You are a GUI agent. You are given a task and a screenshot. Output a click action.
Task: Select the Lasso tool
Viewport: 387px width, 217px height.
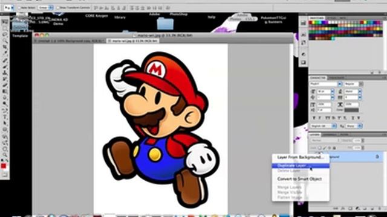tap(5, 35)
